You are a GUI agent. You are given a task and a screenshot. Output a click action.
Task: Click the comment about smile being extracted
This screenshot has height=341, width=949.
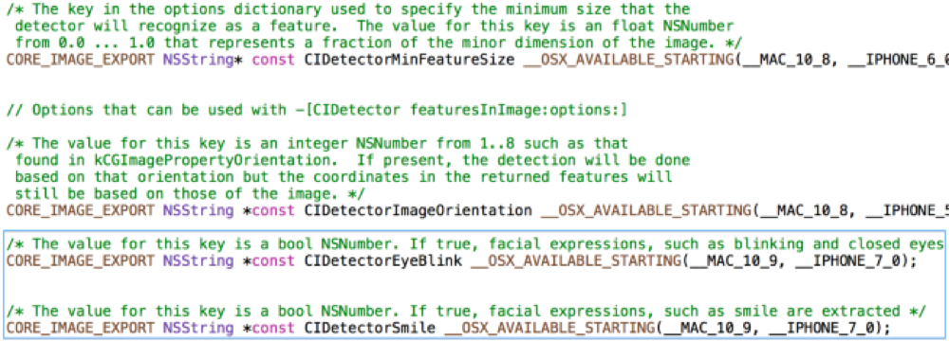click(x=466, y=312)
